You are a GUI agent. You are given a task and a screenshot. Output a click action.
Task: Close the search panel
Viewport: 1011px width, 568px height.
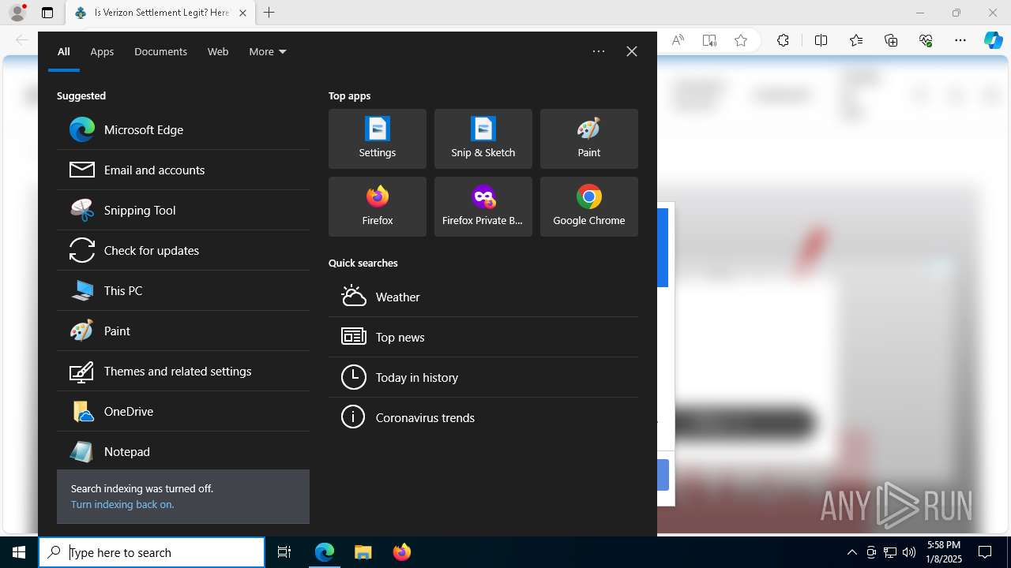point(632,51)
